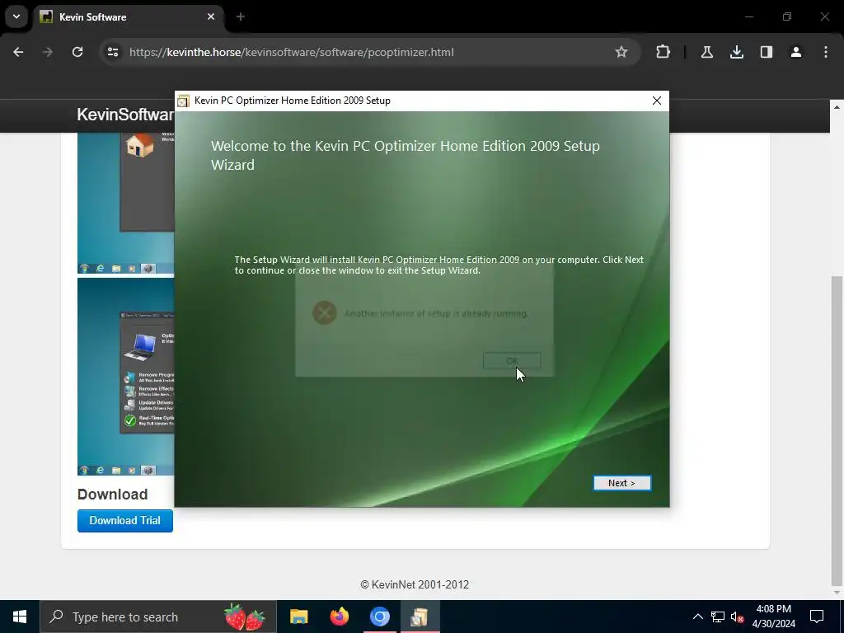Click the page vertical scrollbar thumb
This screenshot has width=844, height=633.
point(837,430)
